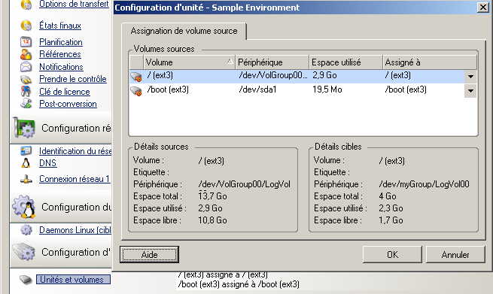
Task: Click the envelope icon beside Notifications
Action: 26,67
